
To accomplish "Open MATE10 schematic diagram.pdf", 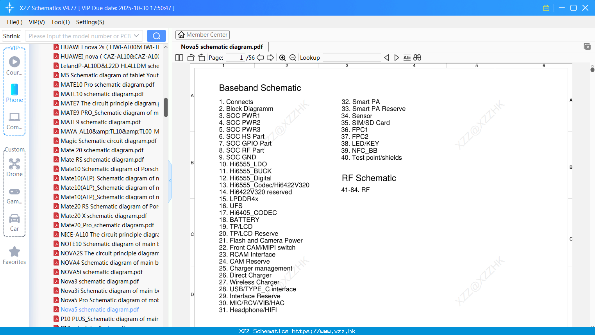I will click(99, 94).
